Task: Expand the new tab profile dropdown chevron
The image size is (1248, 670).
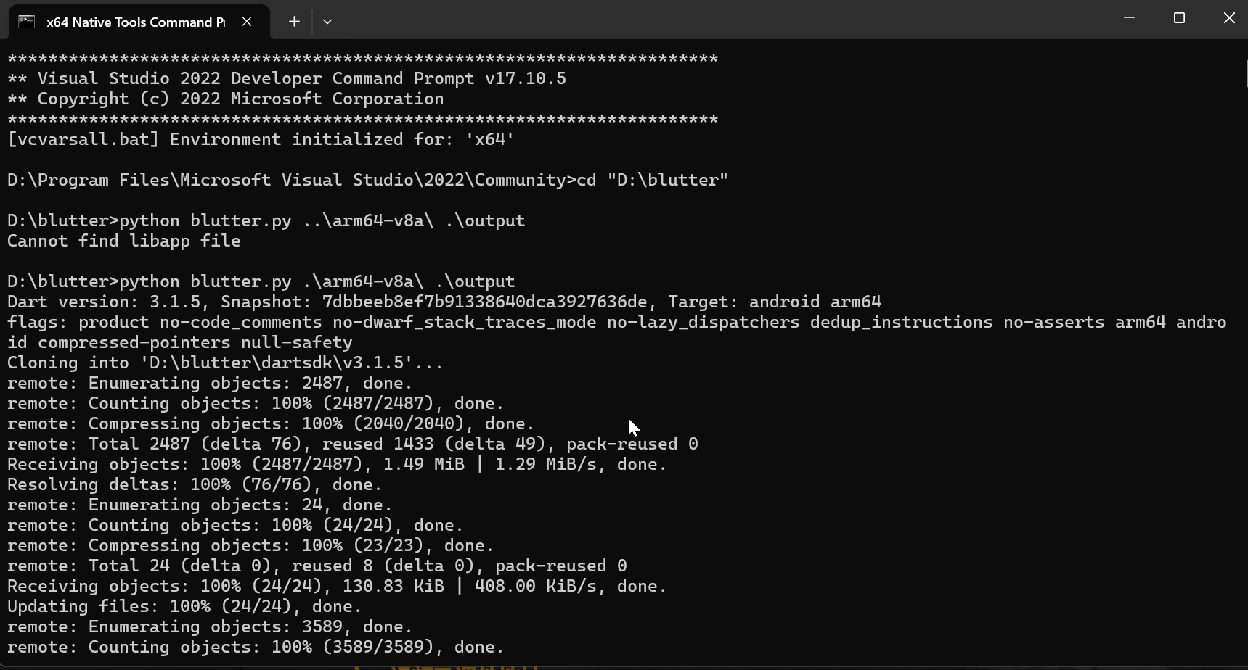Action: (327, 22)
